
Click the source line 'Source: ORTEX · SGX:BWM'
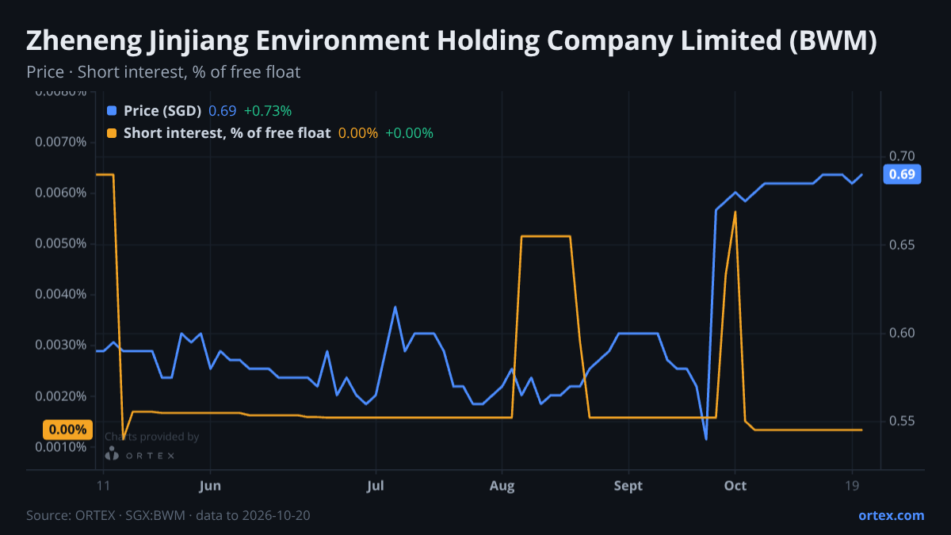(x=105, y=515)
